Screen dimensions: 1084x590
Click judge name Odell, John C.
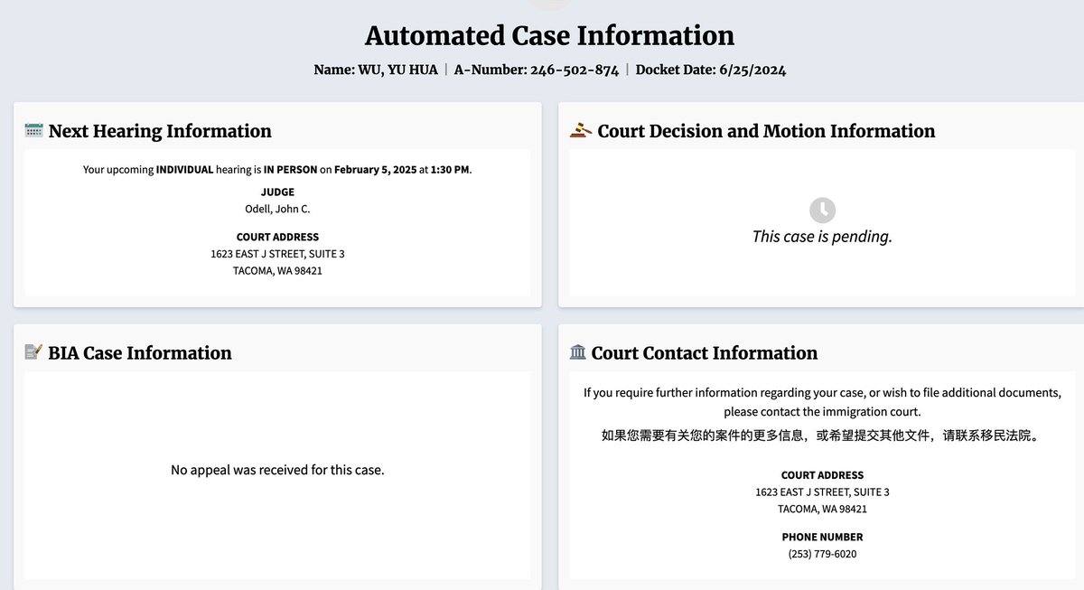click(277, 209)
